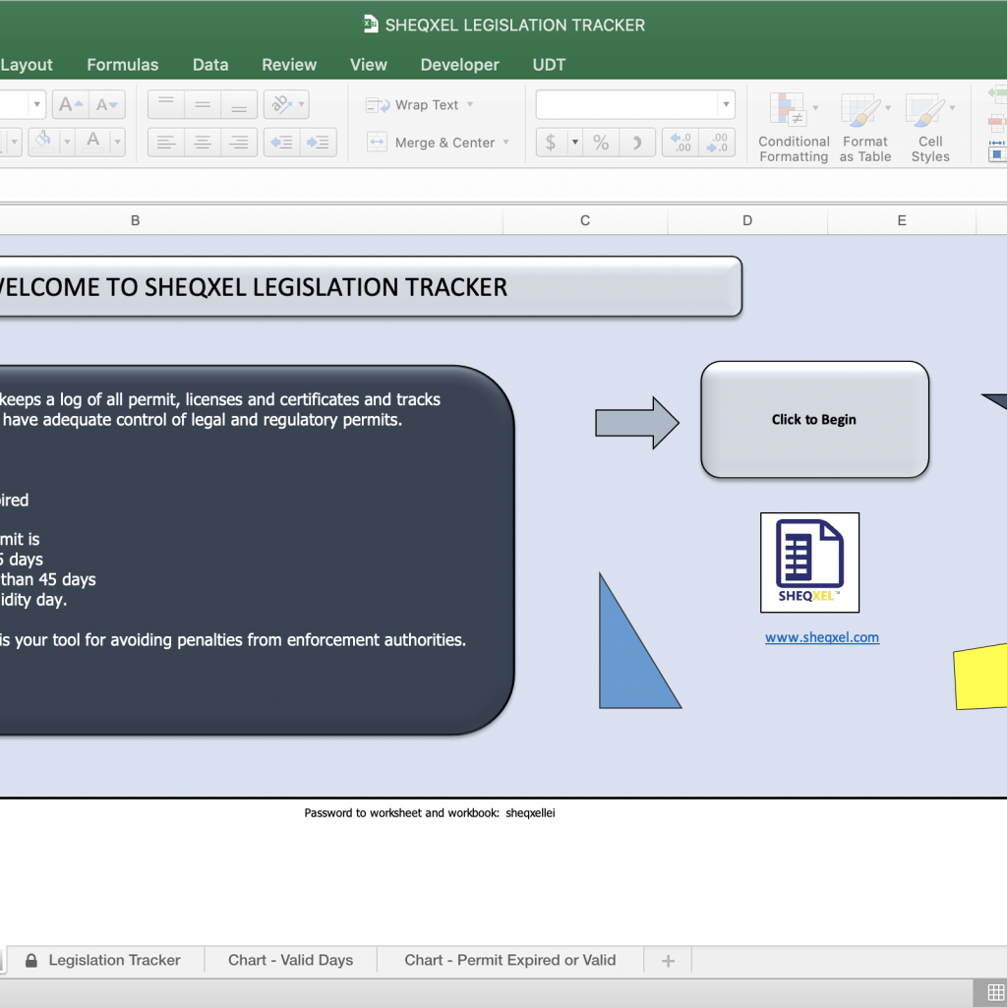This screenshot has width=1007, height=1007.
Task: Select column C header
Action: [585, 220]
